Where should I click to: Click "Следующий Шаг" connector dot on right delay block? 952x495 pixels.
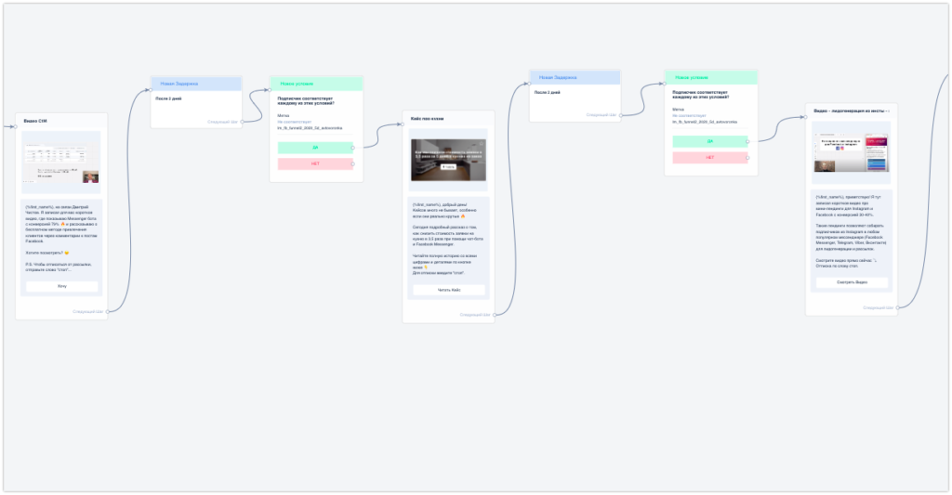pyautogui.click(x=620, y=115)
